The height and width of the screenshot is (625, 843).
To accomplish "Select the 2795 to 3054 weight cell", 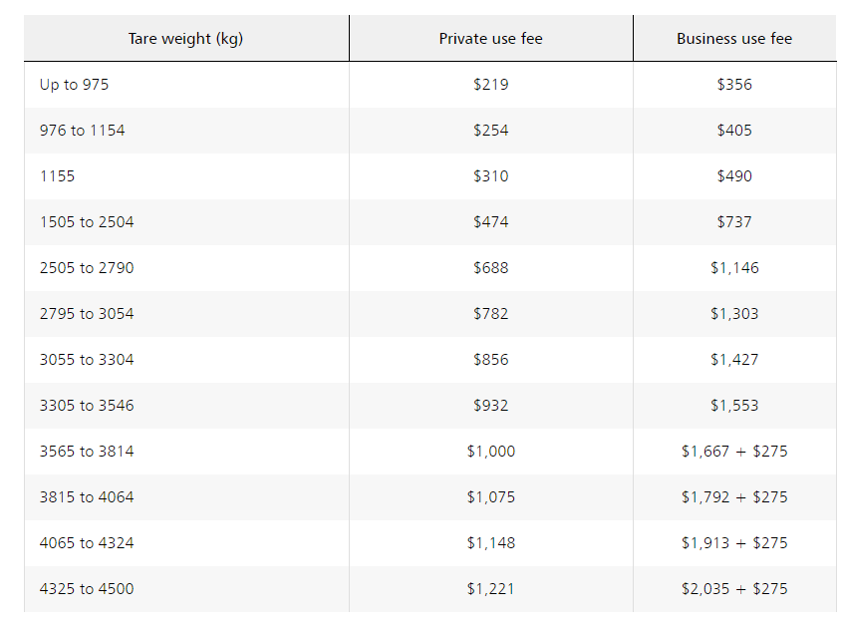I will 87,314.
